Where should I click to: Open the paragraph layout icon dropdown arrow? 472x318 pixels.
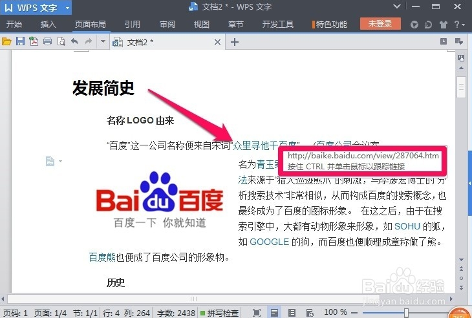click(61, 161)
